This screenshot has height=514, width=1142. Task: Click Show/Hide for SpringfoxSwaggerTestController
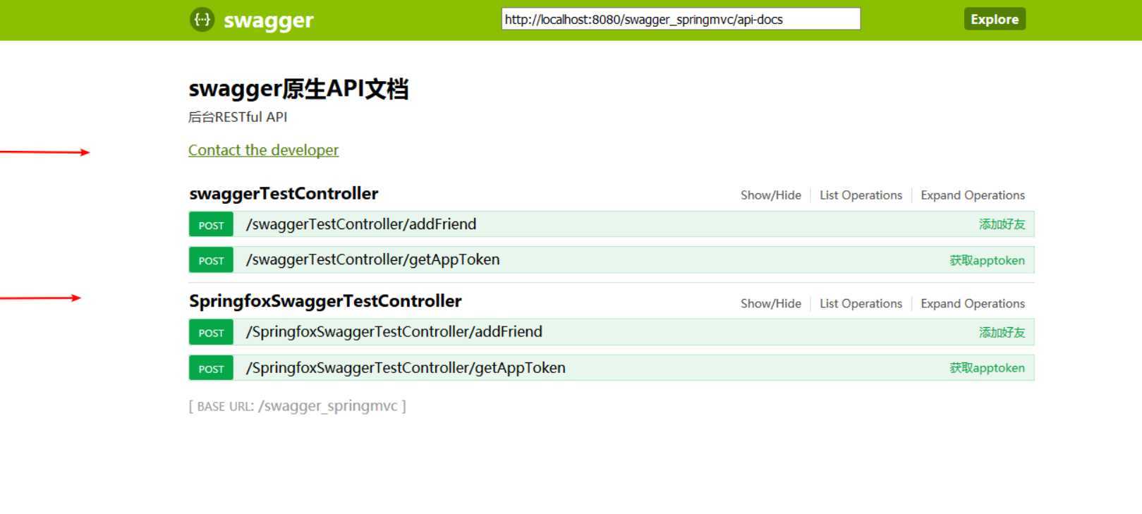[771, 304]
